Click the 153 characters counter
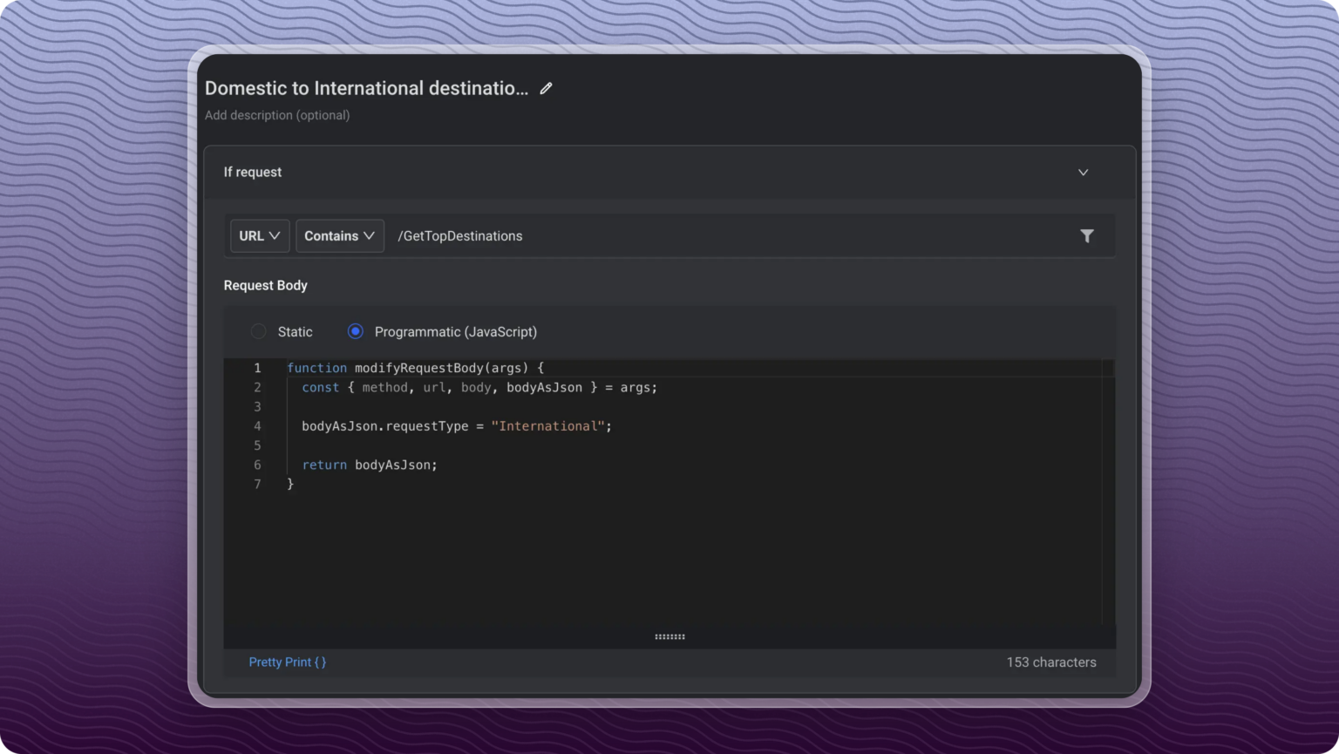This screenshot has height=754, width=1339. 1051,662
